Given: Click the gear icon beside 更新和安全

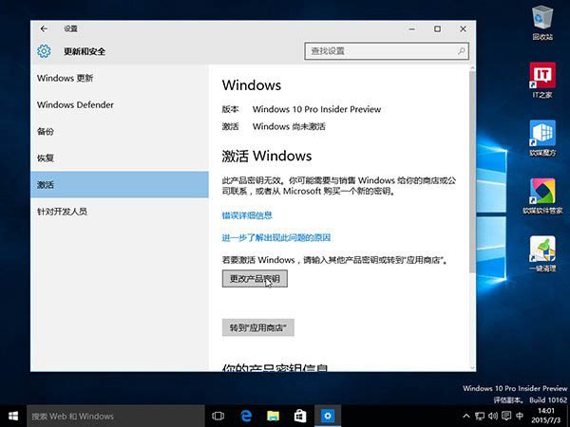Looking at the screenshot, I should [44, 51].
